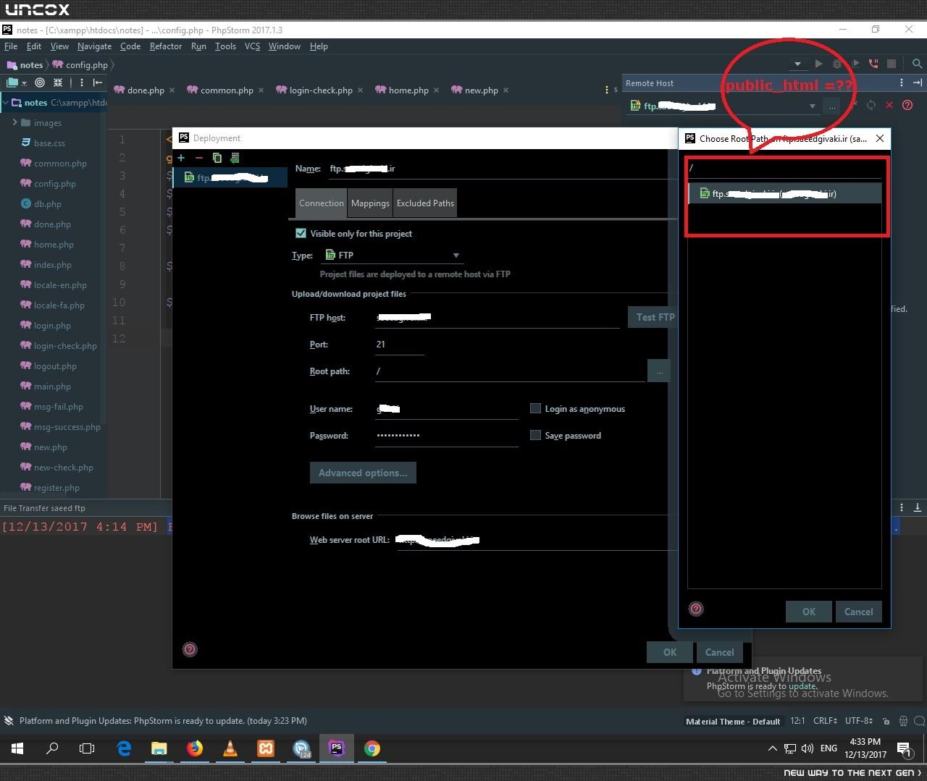Refresh the Remote Host panel
This screenshot has width=927, height=781.
(x=871, y=105)
